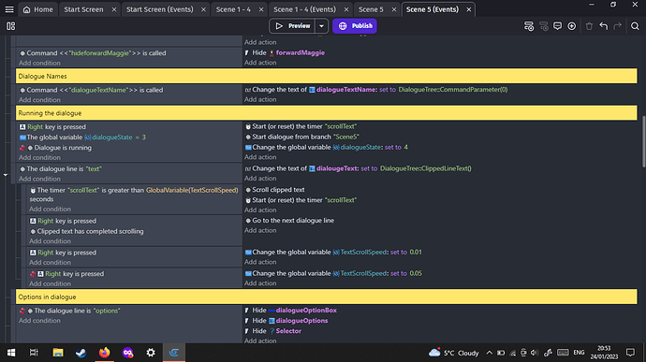Show hidden system tray icons
Image resolution: width=646 pixels, height=362 pixels.
point(489,353)
